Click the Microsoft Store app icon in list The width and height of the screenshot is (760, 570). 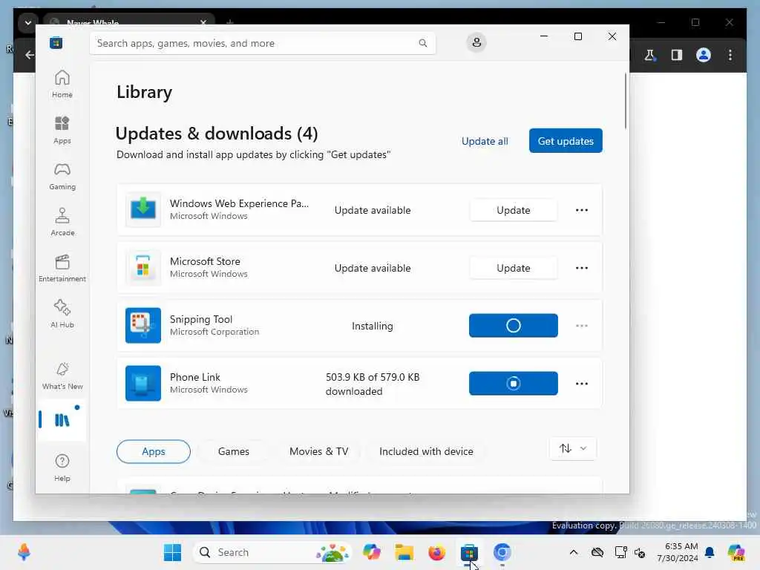[143, 267]
